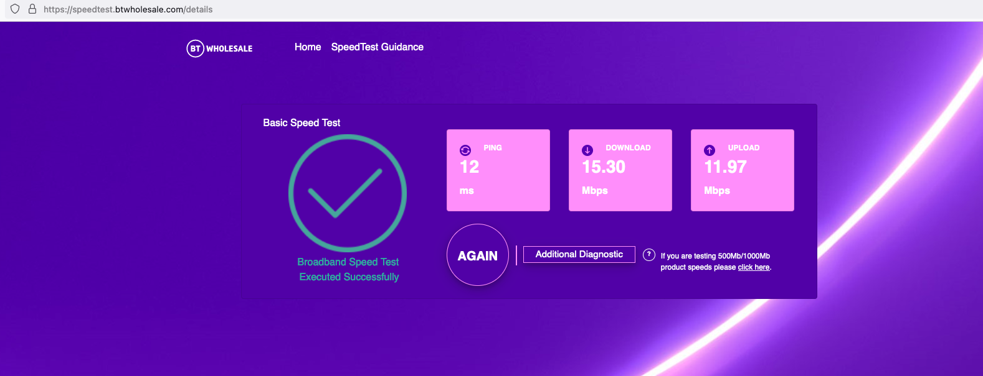Click the Basic Speed Test heading
This screenshot has width=983, height=376.
pyautogui.click(x=302, y=123)
